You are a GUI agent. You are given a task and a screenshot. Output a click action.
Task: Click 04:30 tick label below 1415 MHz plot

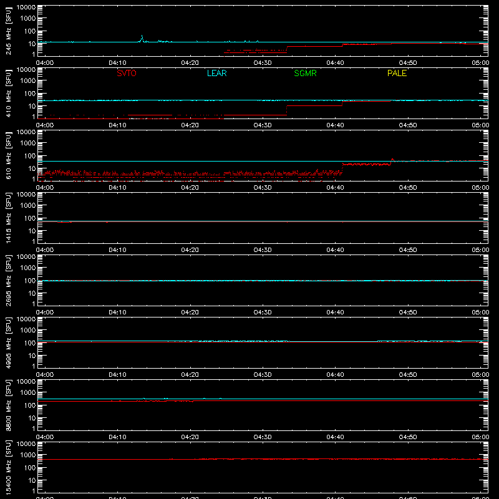[263, 250]
